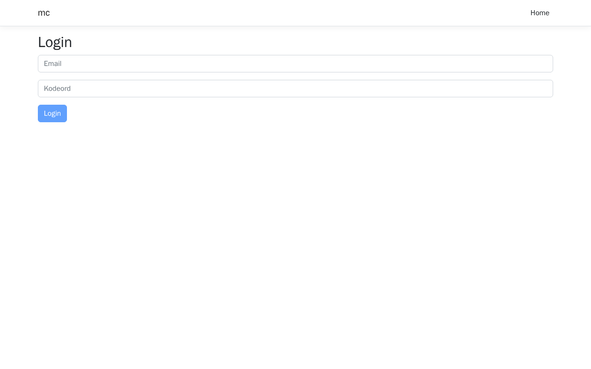
Task: Click the Email placeholder text
Action: pyautogui.click(x=53, y=64)
